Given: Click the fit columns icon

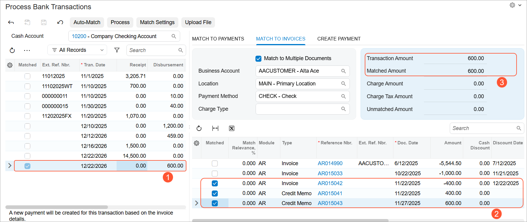Looking at the screenshot, I should pos(215,128).
